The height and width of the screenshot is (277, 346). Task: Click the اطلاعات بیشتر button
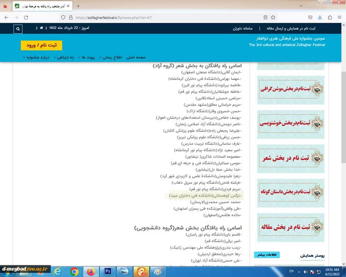(x=267, y=255)
